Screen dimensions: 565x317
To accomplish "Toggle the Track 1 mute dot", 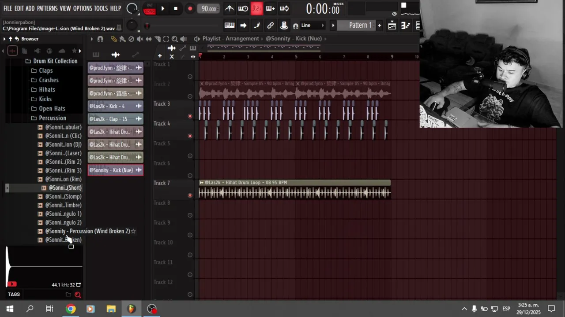I will coord(190,77).
